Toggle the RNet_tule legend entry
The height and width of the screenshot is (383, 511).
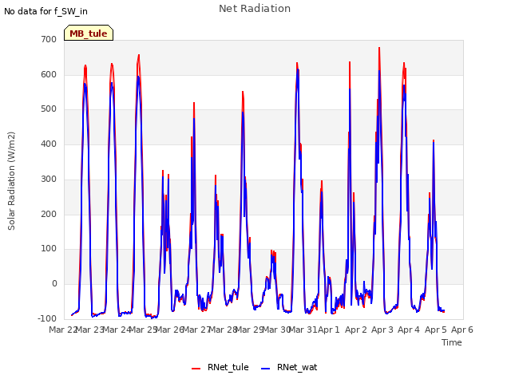pyautogui.click(x=220, y=367)
